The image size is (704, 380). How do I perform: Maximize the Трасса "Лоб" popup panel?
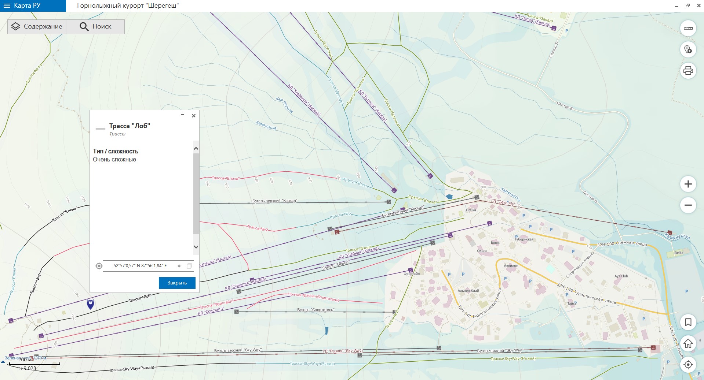[182, 116]
